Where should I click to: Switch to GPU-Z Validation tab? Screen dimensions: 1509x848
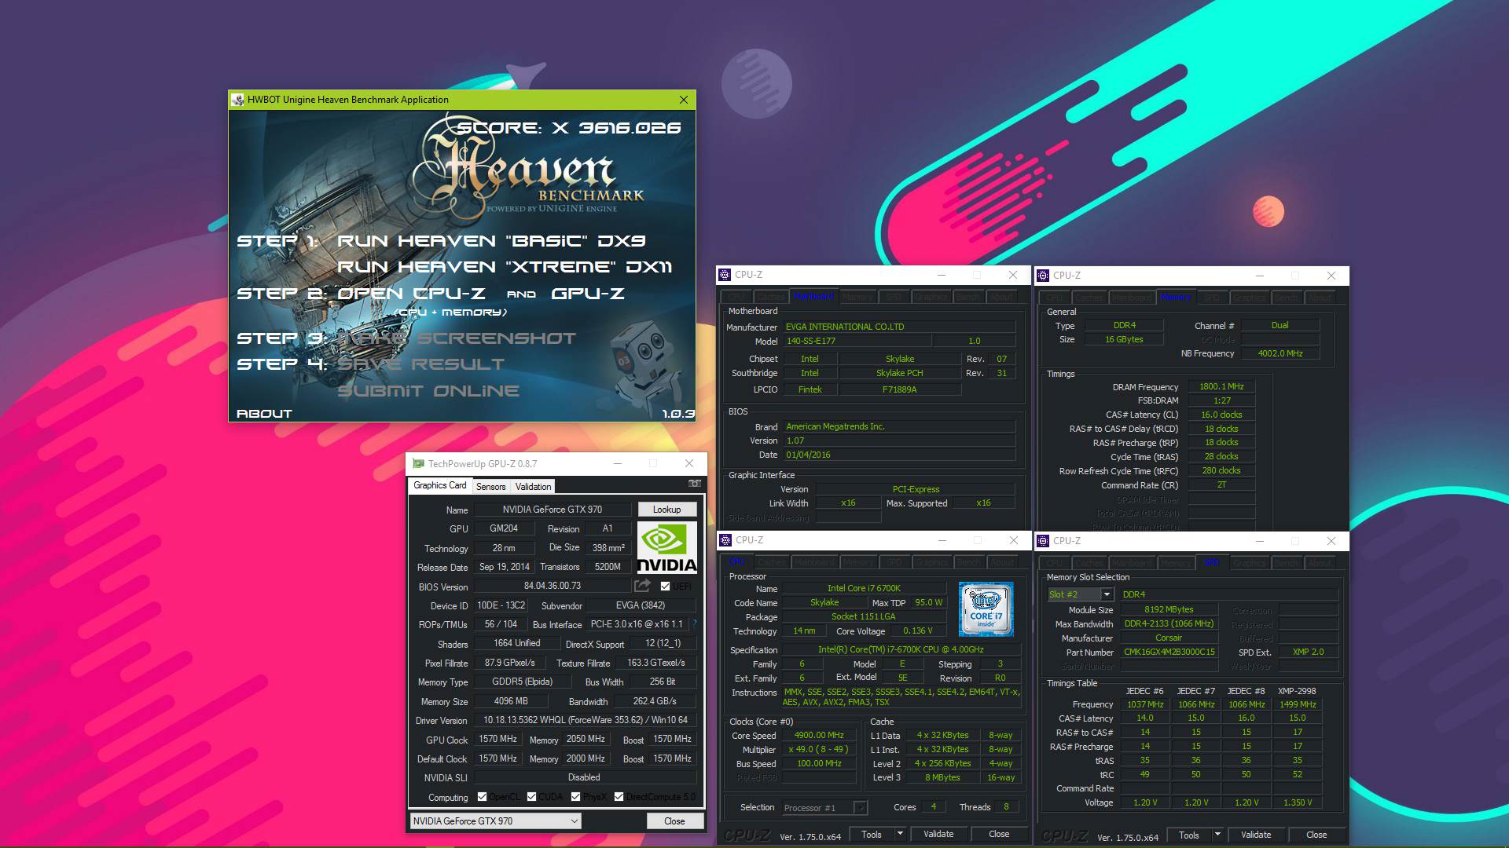[533, 487]
